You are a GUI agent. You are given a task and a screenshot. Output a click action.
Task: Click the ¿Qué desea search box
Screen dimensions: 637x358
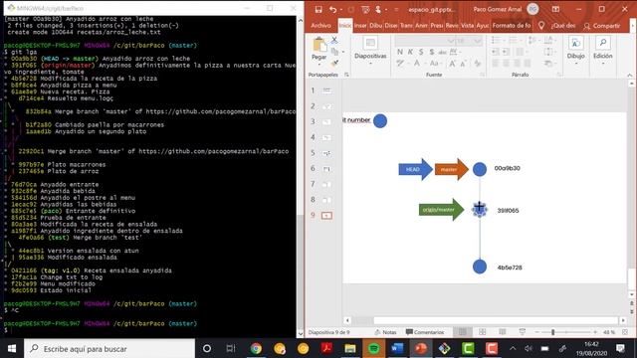click(x=563, y=26)
